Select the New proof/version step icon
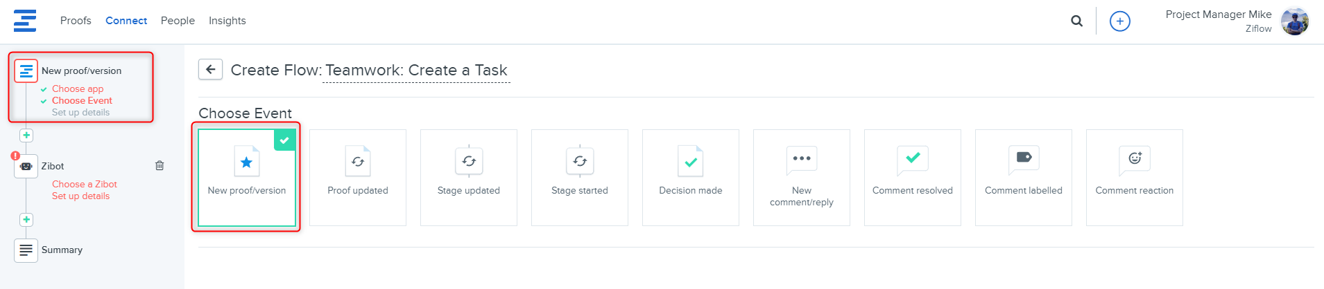 (x=26, y=71)
